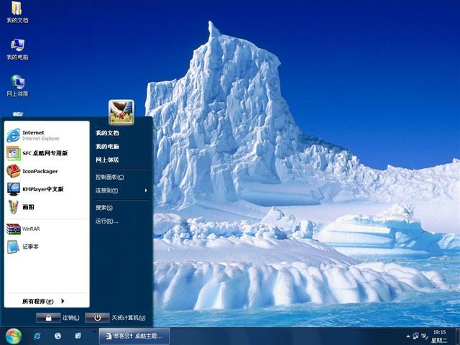The image size is (460, 345).
Task: Select 搜索(S) in the Start menu
Action: pyautogui.click(x=104, y=208)
